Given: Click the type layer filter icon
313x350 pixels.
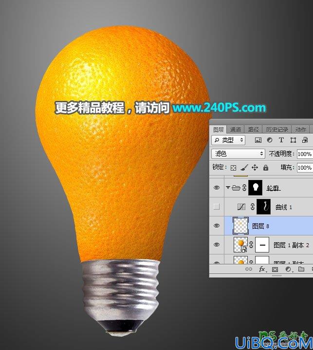Looking at the screenshot, I should (x=281, y=140).
